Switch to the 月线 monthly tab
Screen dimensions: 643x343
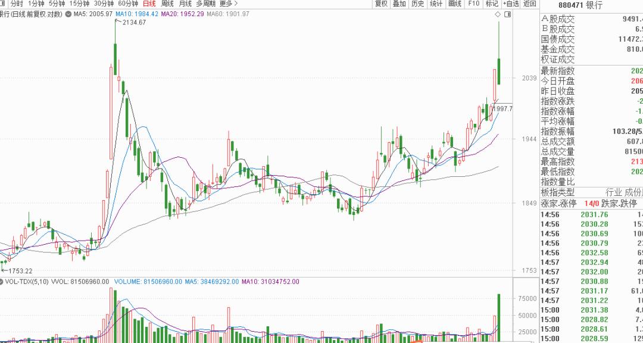coord(185,4)
